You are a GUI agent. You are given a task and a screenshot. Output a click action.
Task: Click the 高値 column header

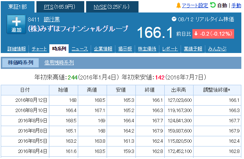pyautogui.click(x=93, y=90)
